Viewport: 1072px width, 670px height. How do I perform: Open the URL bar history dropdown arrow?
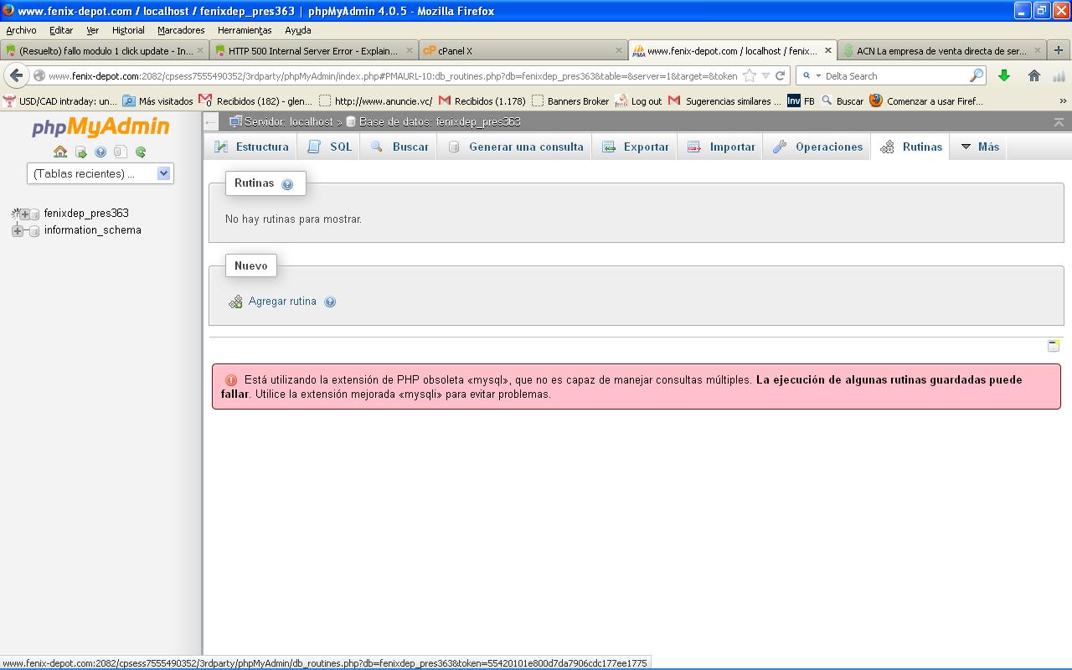coord(765,75)
